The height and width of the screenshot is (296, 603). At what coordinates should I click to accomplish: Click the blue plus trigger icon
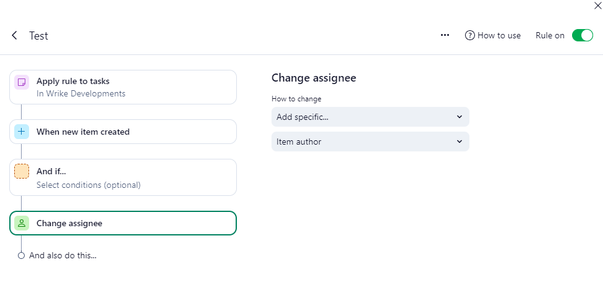tap(22, 132)
